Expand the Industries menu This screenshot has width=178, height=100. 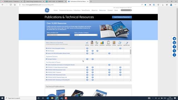click(x=77, y=10)
